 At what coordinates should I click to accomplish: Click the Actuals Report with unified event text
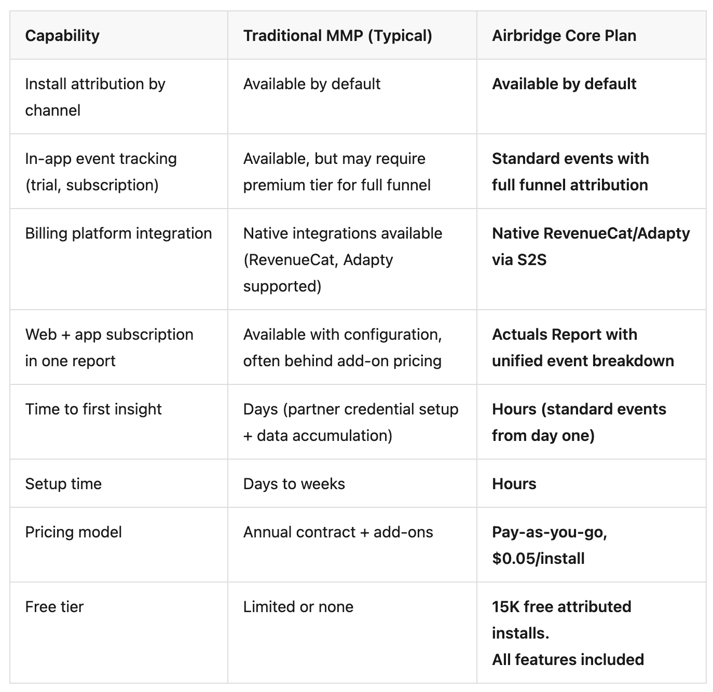pos(583,348)
